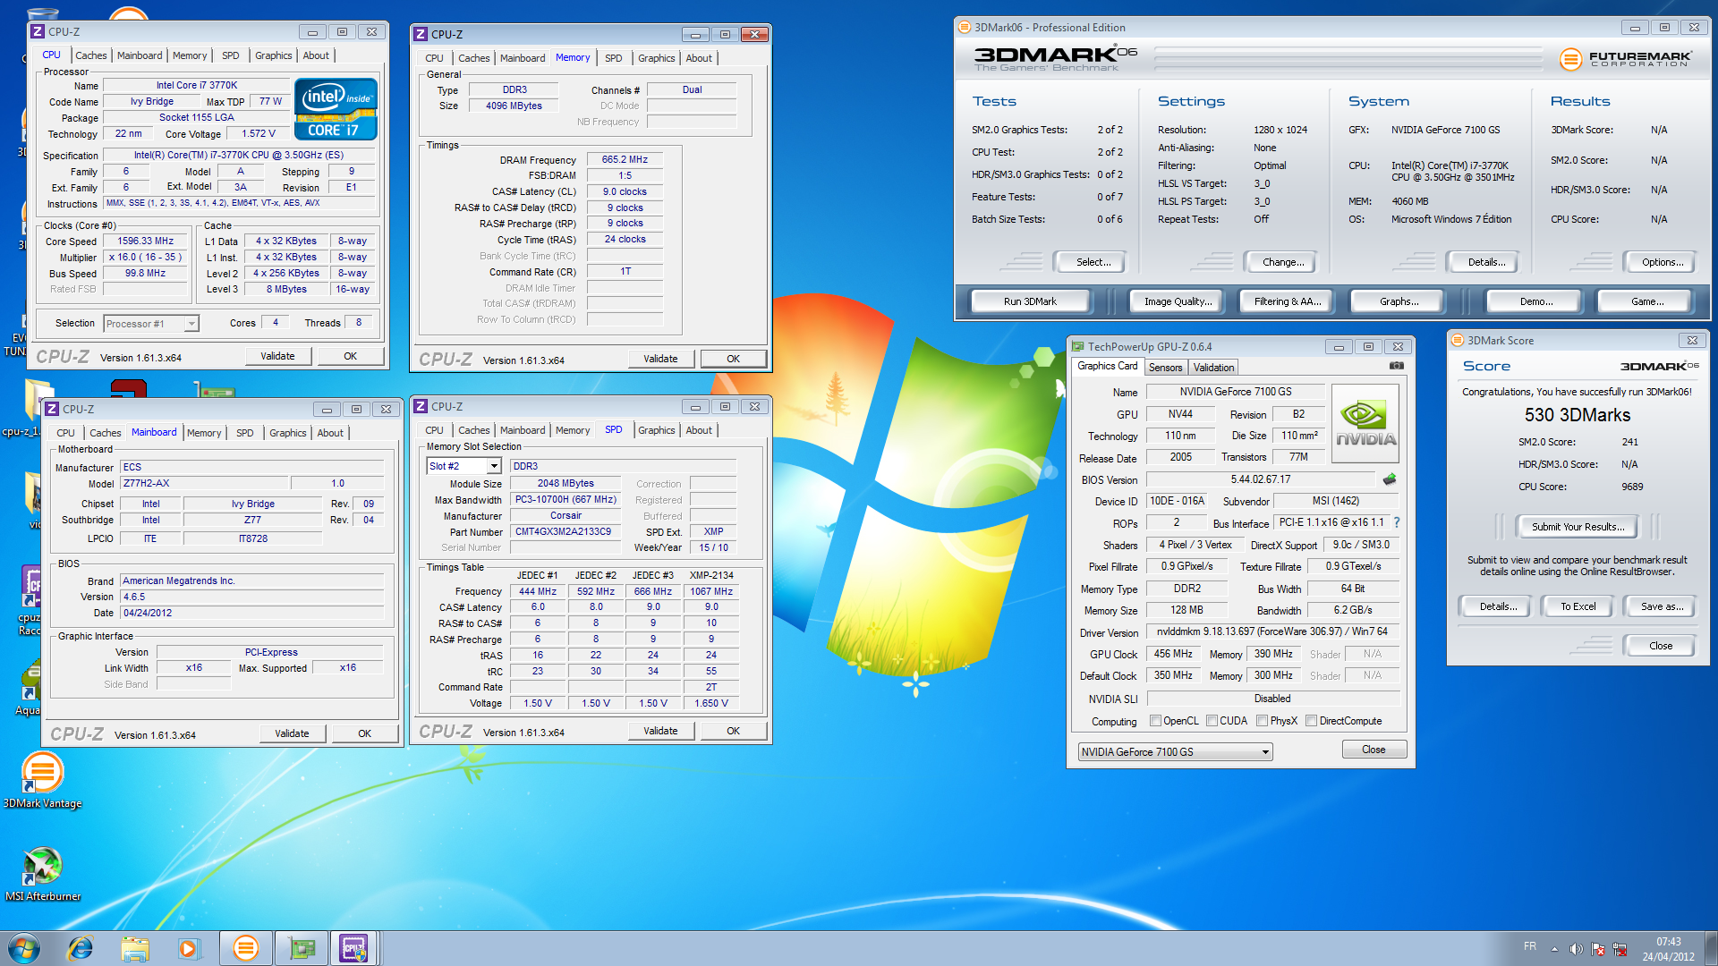Click GPU-Z screenshot camera icon
Image resolution: width=1718 pixels, height=966 pixels.
[x=1396, y=366]
